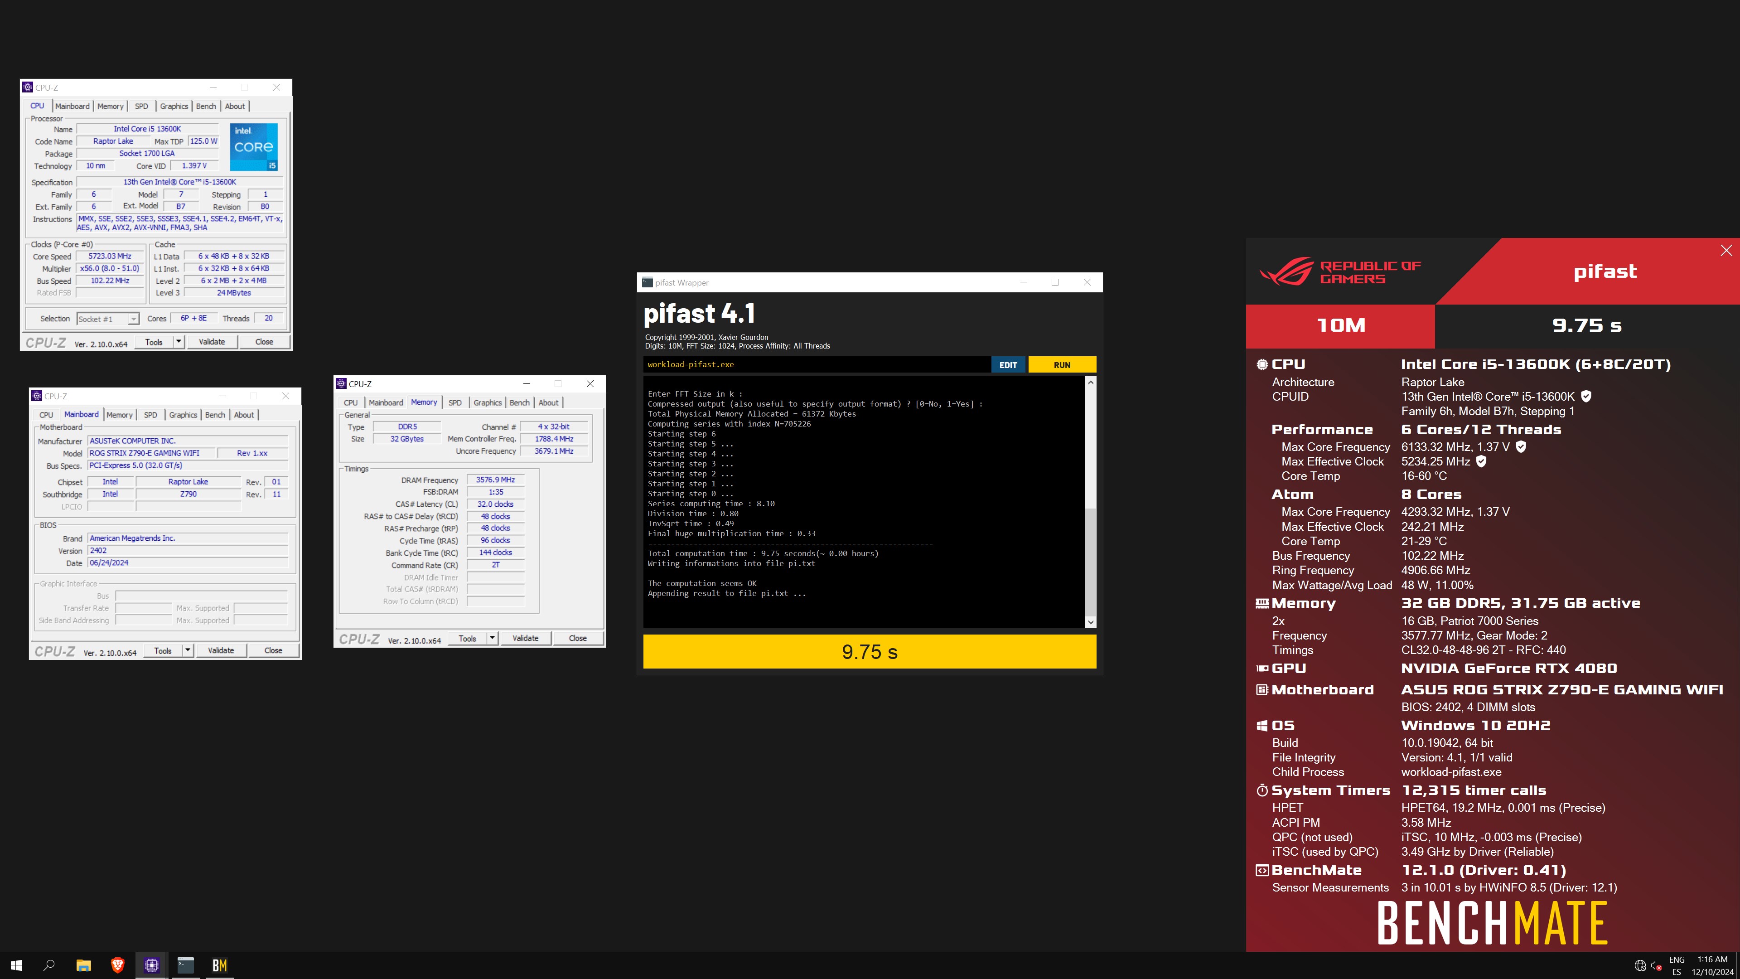Click Close button in CPU-Z CPU window
1740x979 pixels.
264,342
